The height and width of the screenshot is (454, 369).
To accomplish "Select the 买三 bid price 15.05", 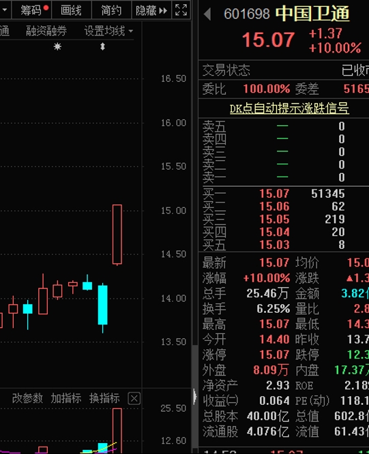I will [x=274, y=219].
